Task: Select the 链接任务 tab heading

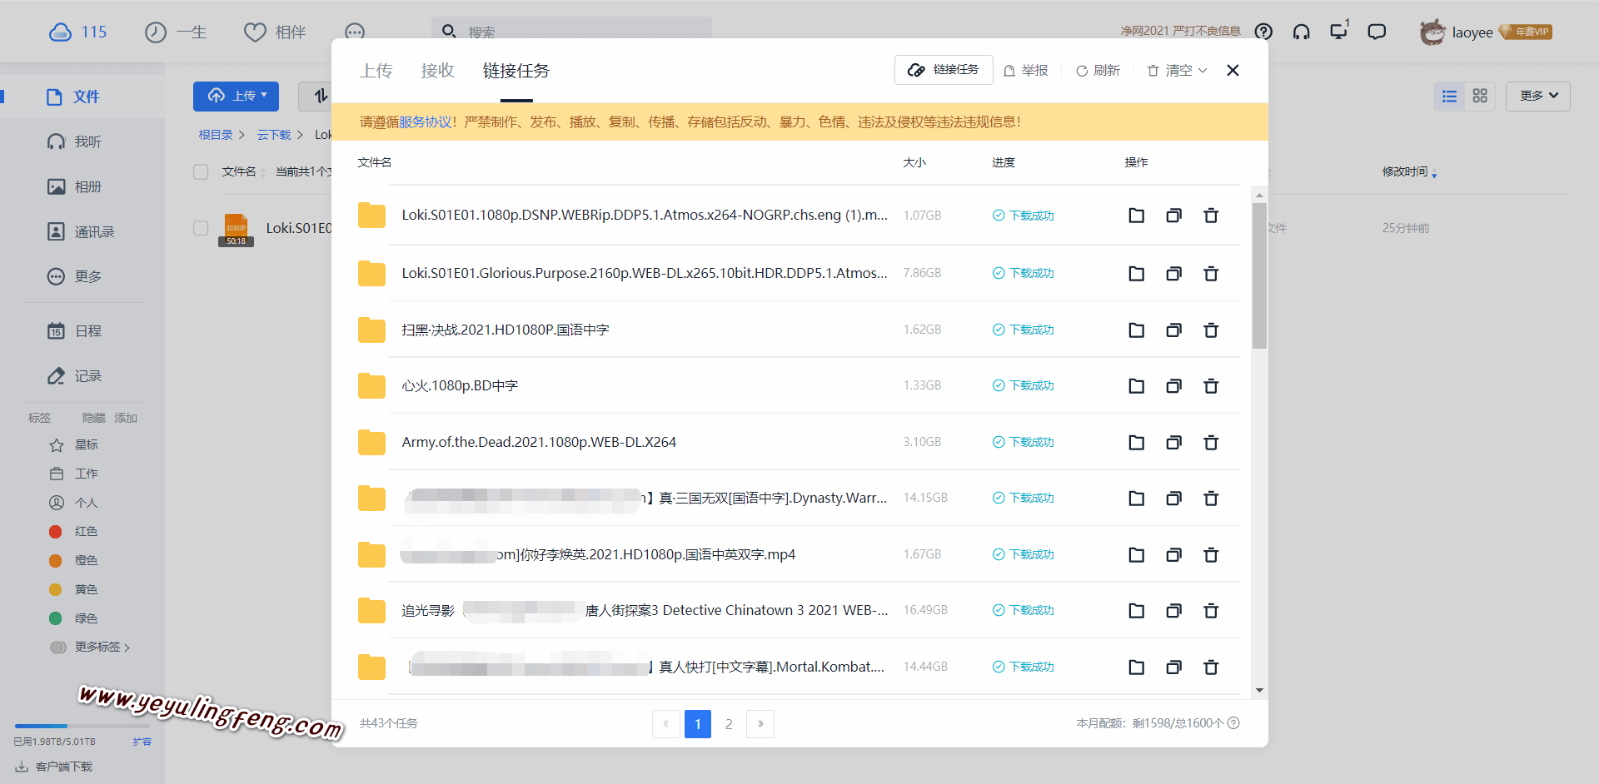Action: 516,71
